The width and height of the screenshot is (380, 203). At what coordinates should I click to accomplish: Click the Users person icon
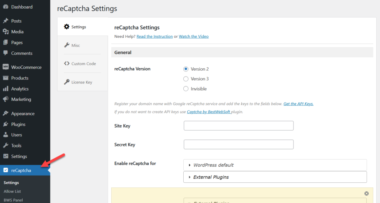point(6,135)
